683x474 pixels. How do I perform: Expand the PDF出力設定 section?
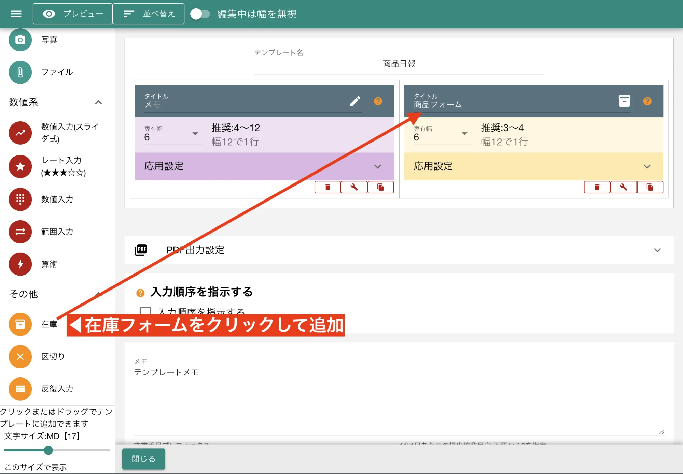coord(658,250)
